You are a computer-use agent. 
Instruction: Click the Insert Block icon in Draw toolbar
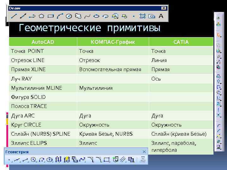click(115, 16)
